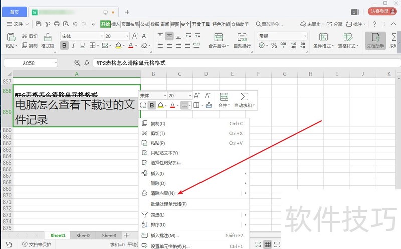The image size is (401, 249).
Task: Open the 公式 ribbon tab
Action: pos(144,24)
